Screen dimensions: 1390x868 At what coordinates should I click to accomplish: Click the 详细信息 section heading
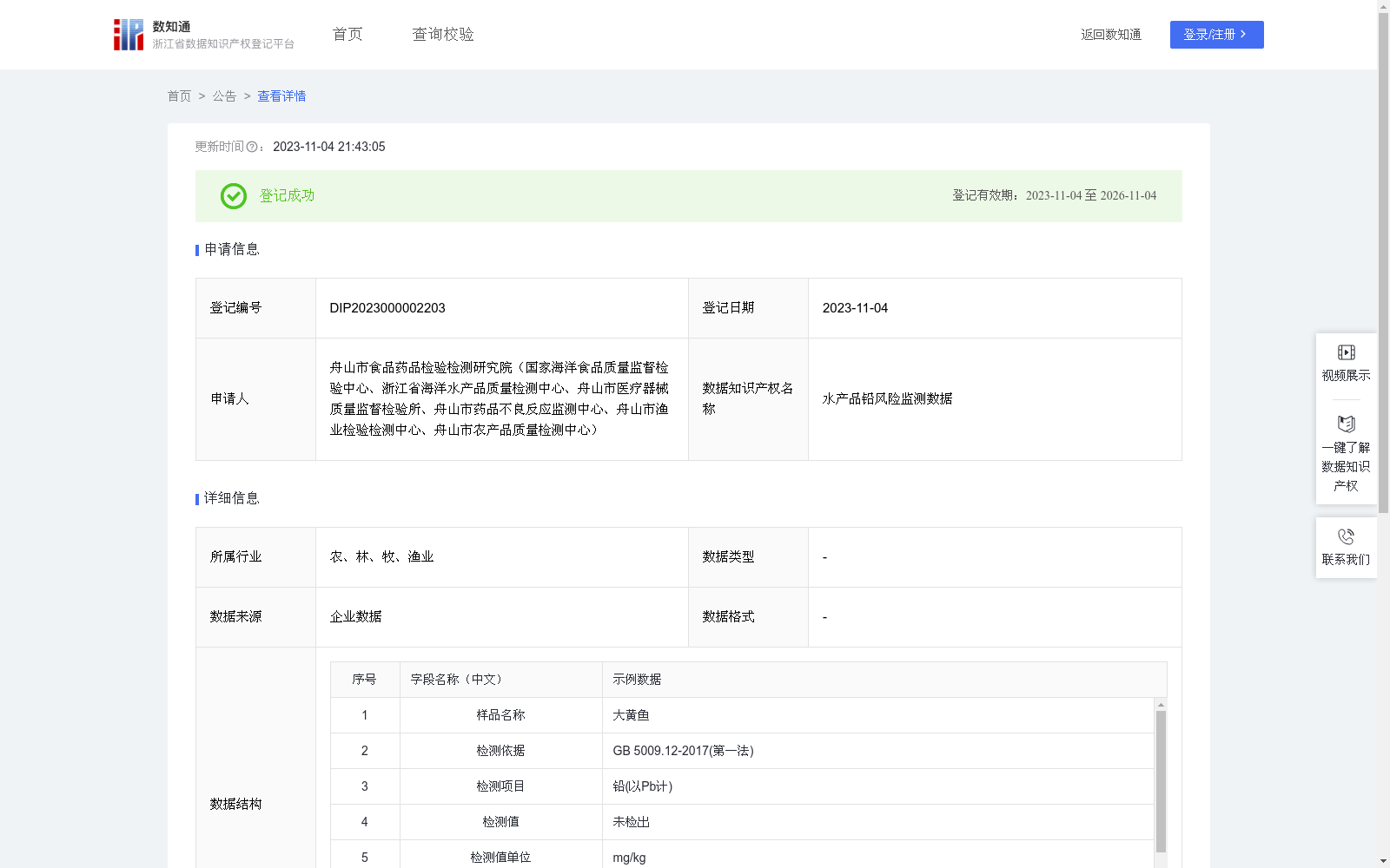(x=231, y=499)
